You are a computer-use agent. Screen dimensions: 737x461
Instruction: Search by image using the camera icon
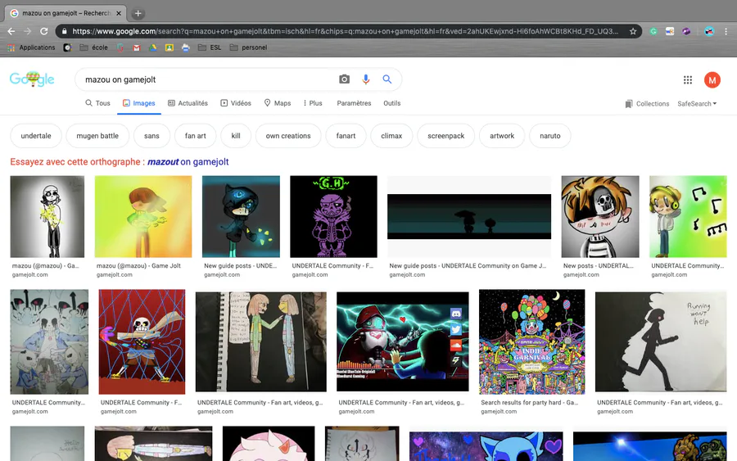345,79
